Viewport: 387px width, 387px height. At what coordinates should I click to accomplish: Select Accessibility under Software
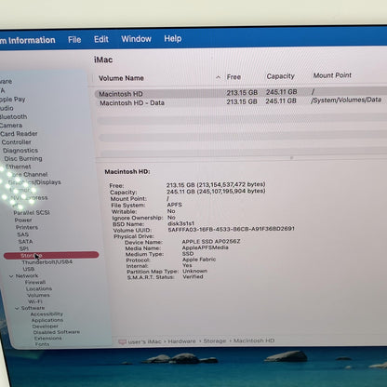[x=47, y=314]
